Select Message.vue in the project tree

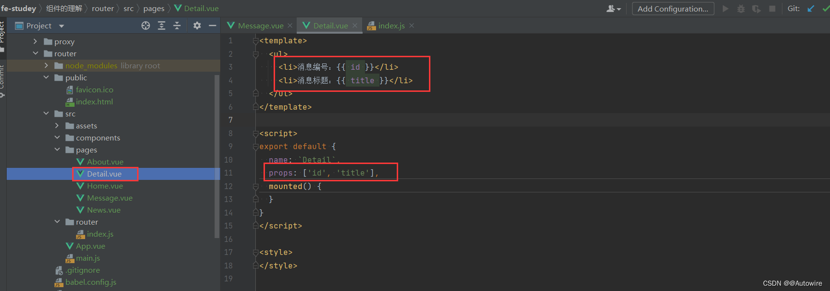110,198
